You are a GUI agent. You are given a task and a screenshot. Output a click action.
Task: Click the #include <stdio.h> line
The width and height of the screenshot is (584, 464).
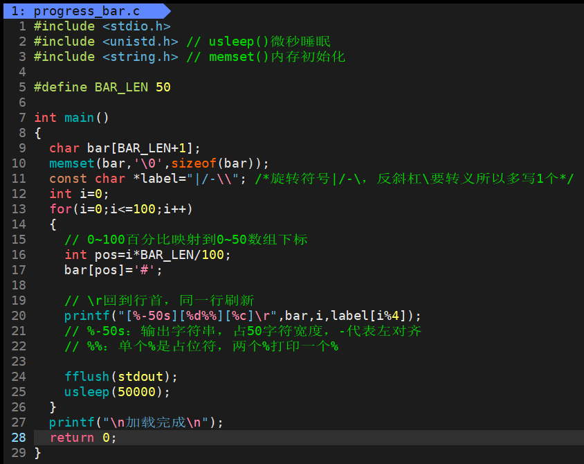click(102, 26)
